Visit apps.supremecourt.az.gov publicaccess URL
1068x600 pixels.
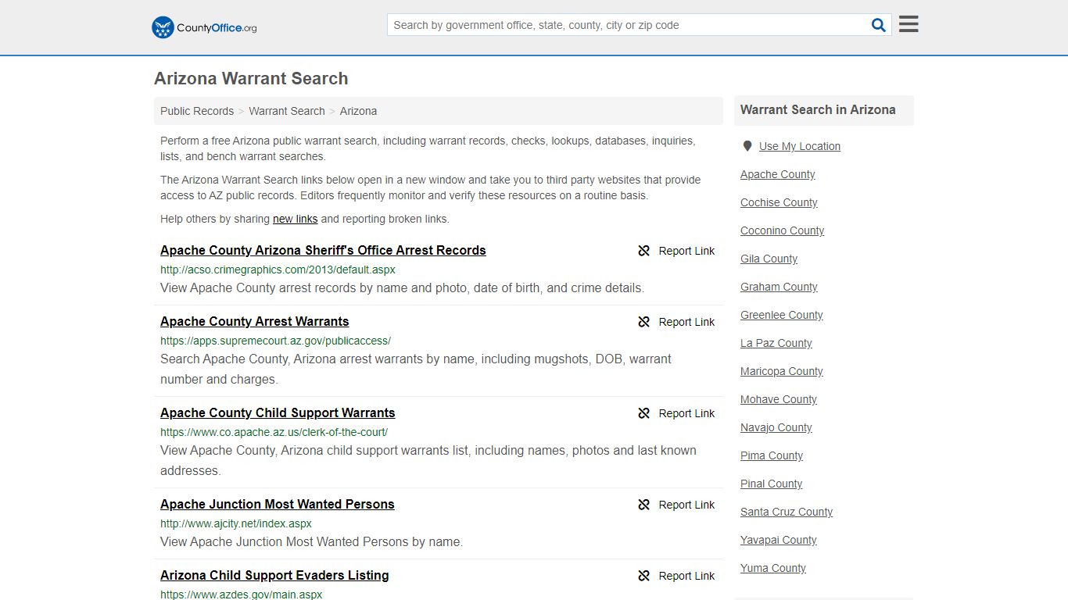[x=275, y=341]
